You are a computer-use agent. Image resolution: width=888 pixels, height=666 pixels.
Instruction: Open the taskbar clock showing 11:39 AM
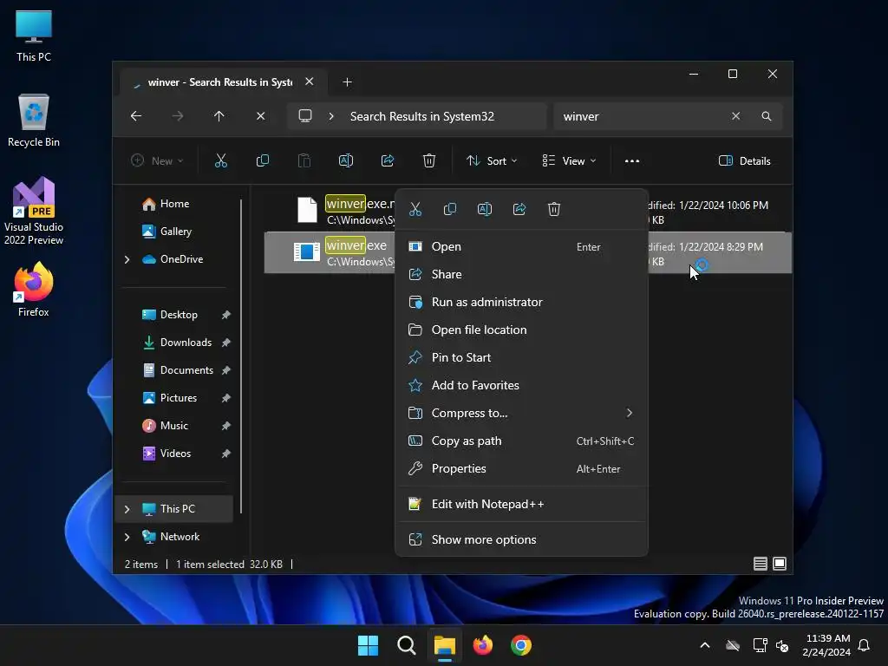tap(826, 645)
